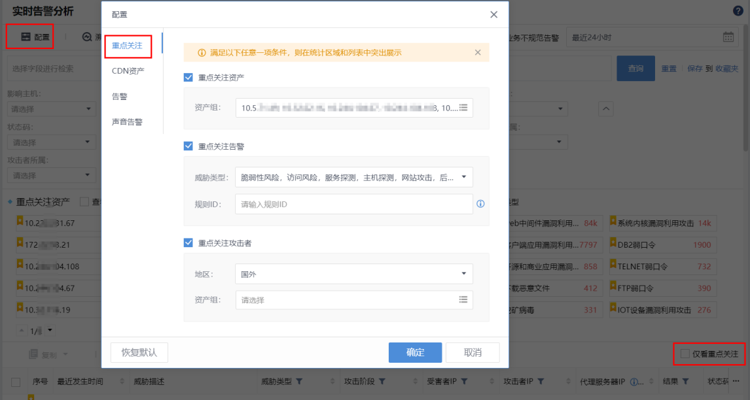Dismiss the orange notice banner
750x400 pixels.
coord(478,52)
